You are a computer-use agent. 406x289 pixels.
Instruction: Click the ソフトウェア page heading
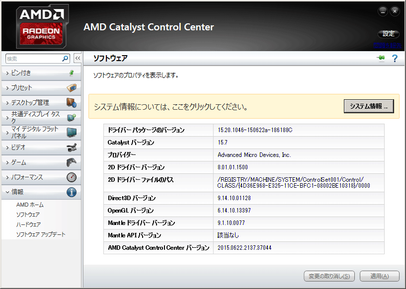[x=110, y=58]
